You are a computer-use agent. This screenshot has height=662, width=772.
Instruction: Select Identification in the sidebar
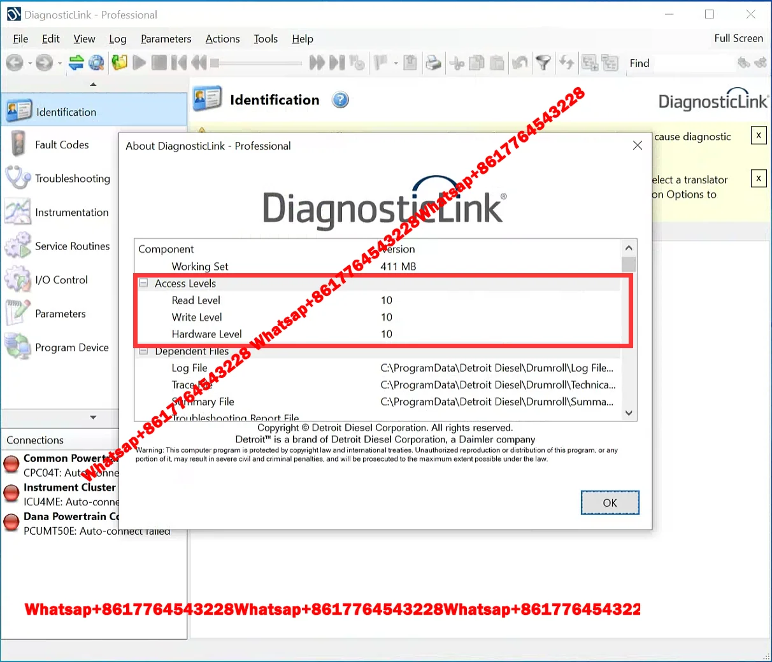(94, 111)
